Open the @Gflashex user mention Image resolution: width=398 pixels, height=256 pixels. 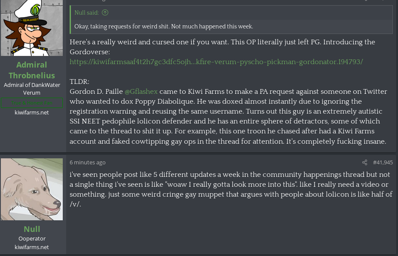[x=141, y=92]
